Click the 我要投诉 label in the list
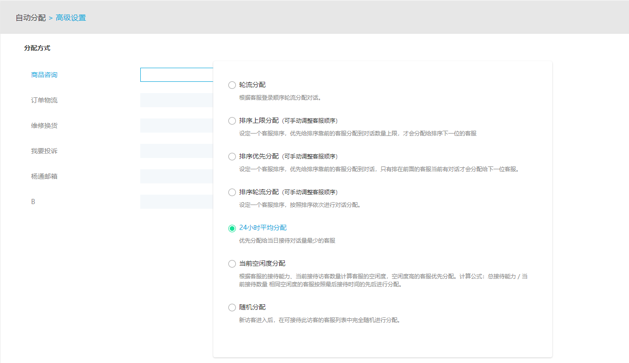The height and width of the screenshot is (363, 629). (44, 151)
